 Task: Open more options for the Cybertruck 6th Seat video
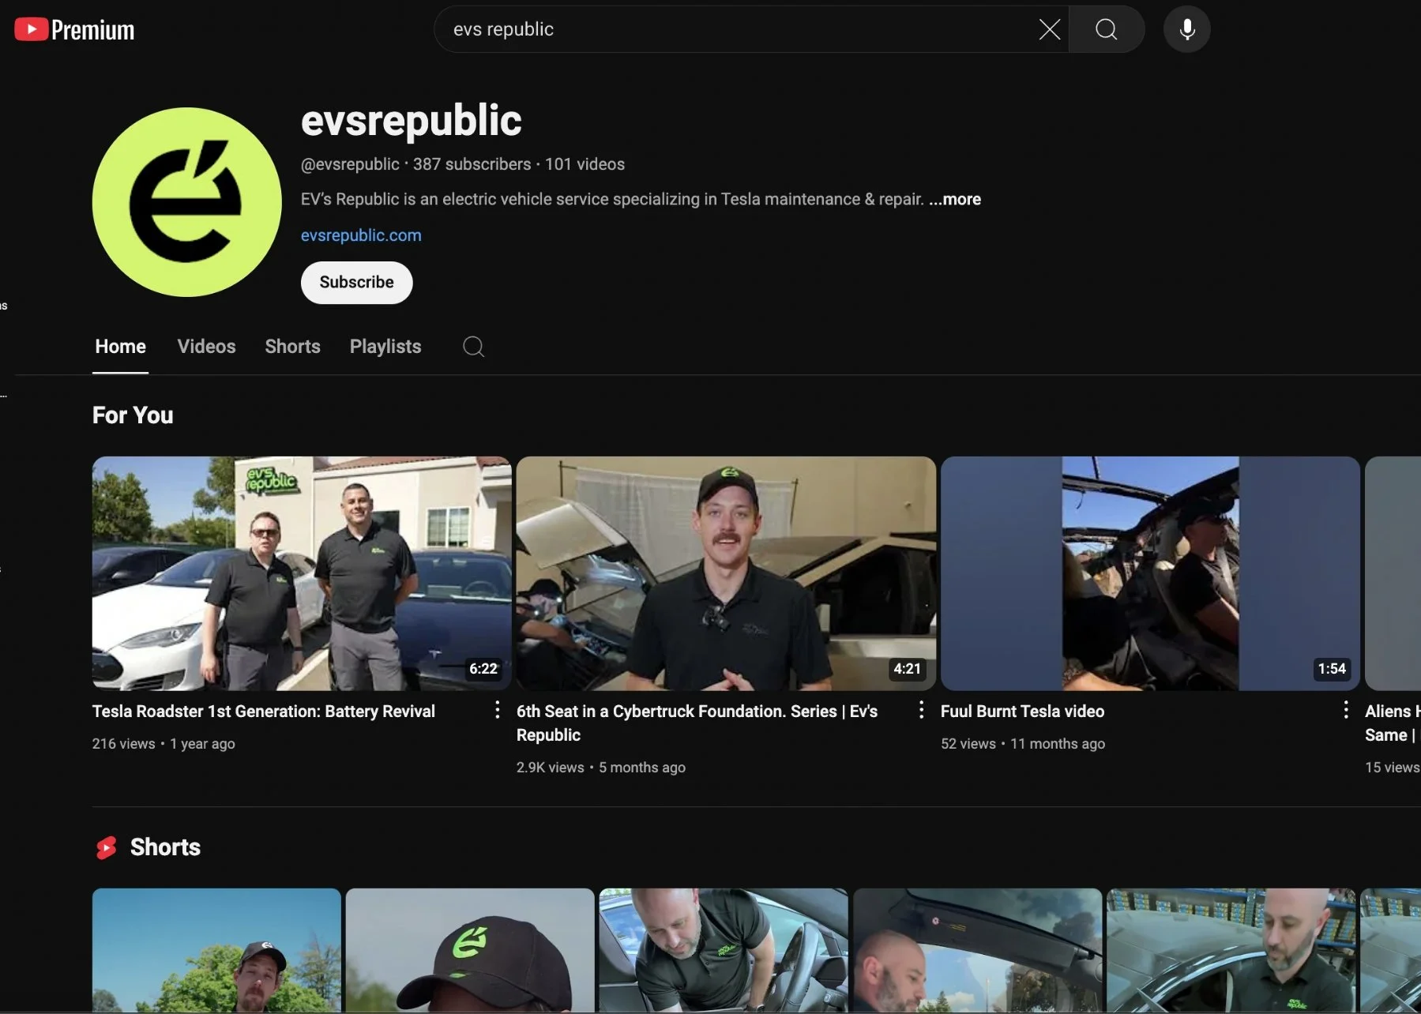point(921,710)
